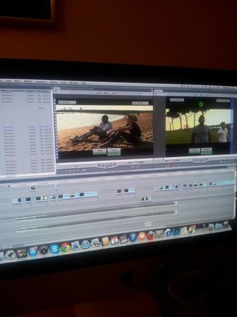Open iTunes from the Dock
This screenshot has width=237, height=317.
coord(133,238)
